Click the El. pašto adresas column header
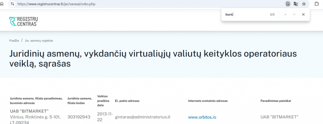This screenshot has height=124, width=323. (127, 101)
